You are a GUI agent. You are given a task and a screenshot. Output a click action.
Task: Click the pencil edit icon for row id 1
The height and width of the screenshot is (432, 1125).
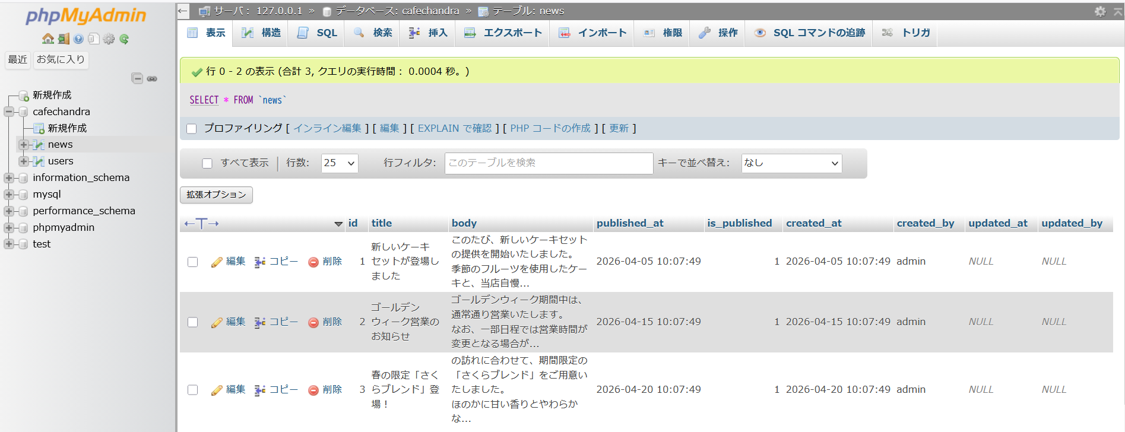pyautogui.click(x=217, y=262)
